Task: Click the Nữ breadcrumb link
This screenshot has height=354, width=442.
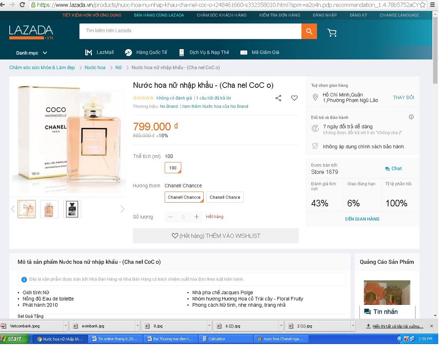Action: point(118,67)
